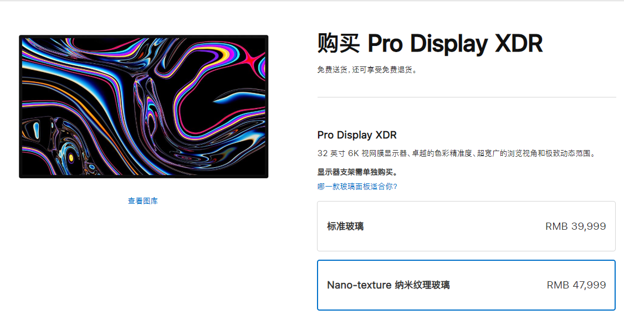Click the Nano-texture 纳米纹理玻璃 label text

point(388,285)
